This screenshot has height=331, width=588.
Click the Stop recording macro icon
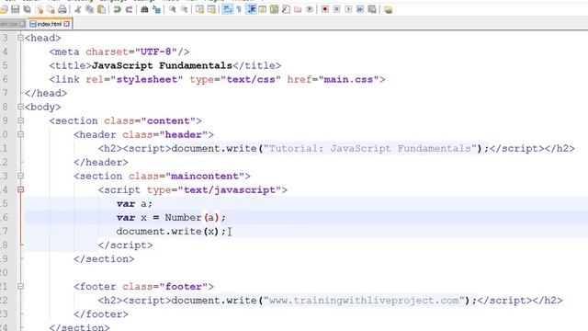pos(337,9)
